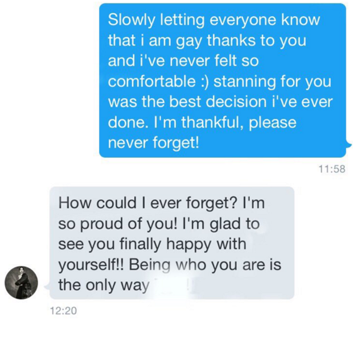This screenshot has height=341, width=353.
Task: Select the line "Slowly letting everyone know"
Action: coord(214,20)
